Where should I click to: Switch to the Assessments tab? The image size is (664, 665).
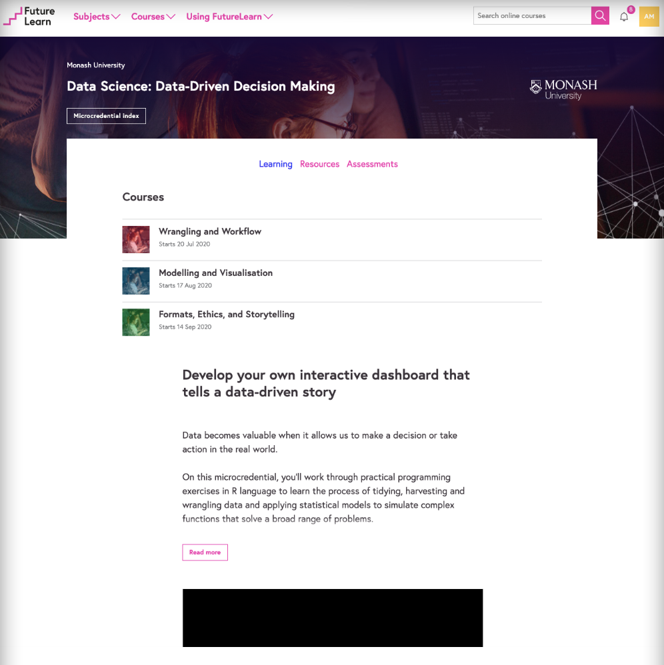(372, 164)
